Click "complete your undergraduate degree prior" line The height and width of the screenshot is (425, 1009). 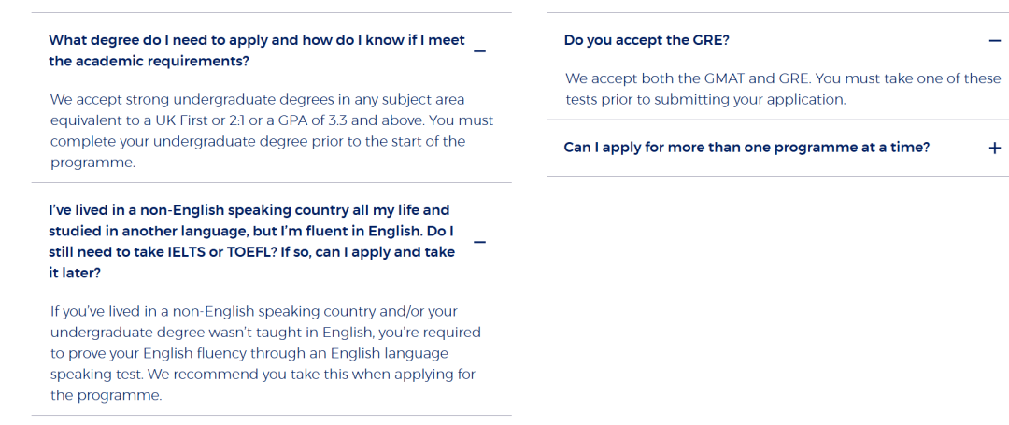[257, 142]
